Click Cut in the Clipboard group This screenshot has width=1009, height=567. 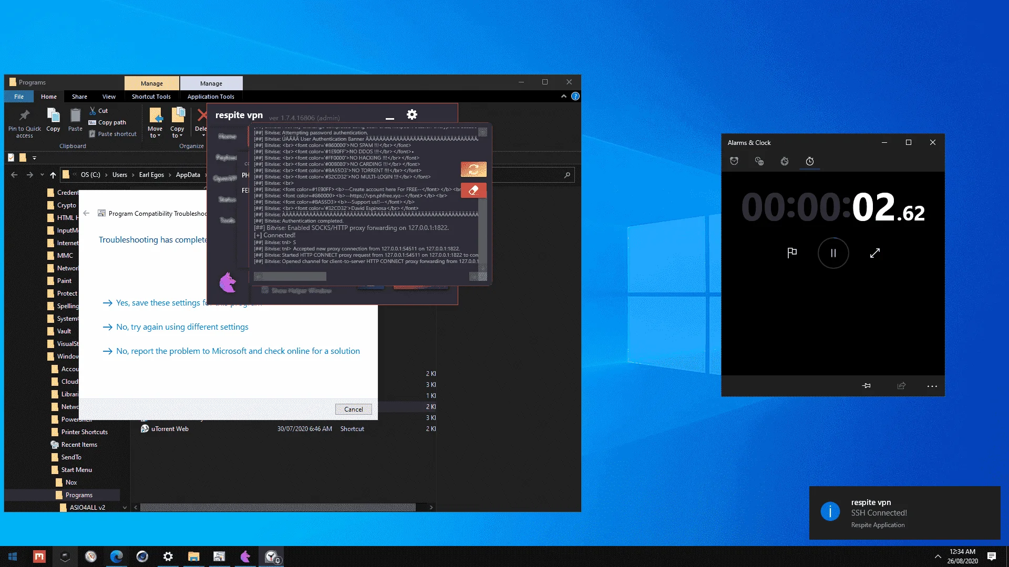(98, 111)
